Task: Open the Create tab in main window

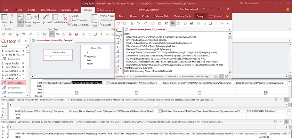Action: pos(32,10)
